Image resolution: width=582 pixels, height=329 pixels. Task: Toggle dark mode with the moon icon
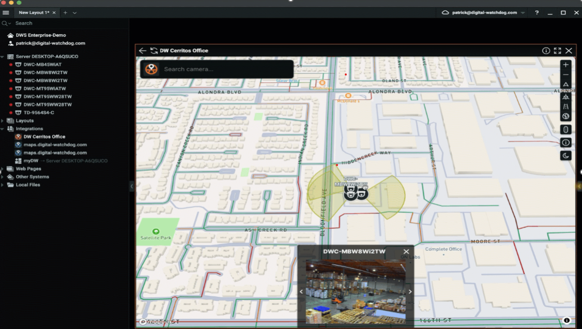(565, 156)
